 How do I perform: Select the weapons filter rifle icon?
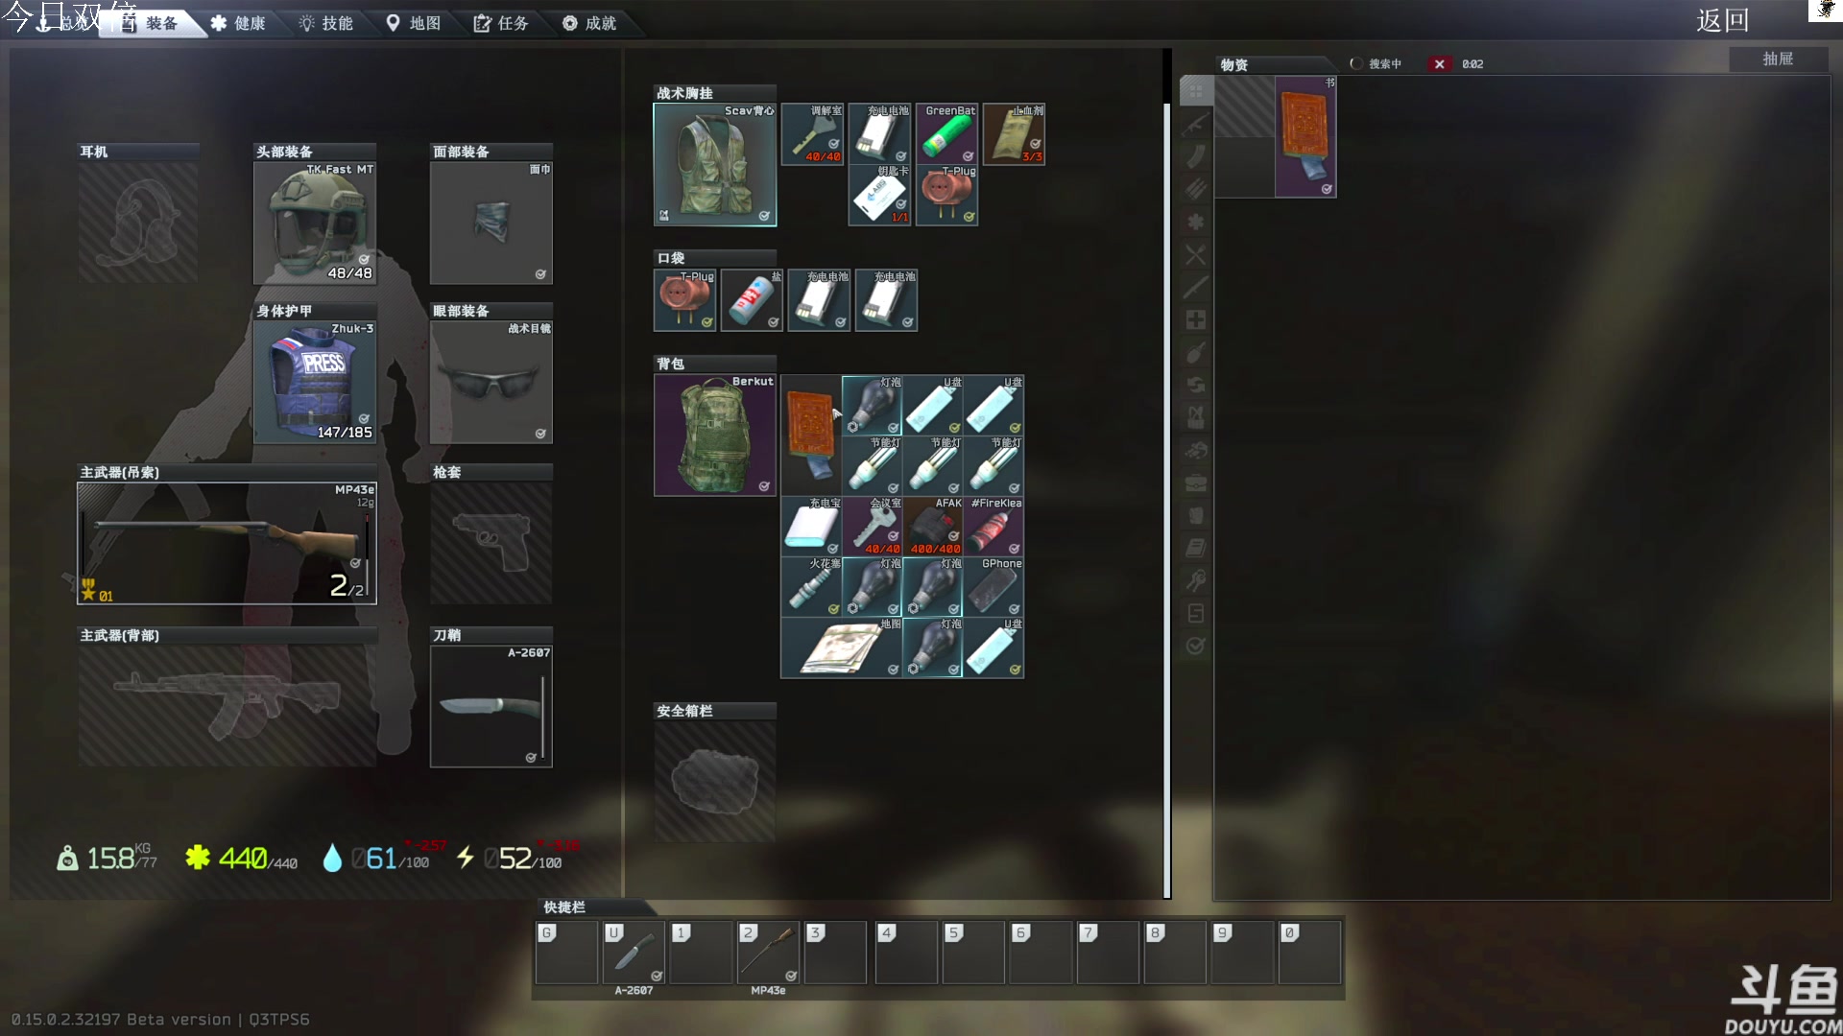pos(1195,124)
